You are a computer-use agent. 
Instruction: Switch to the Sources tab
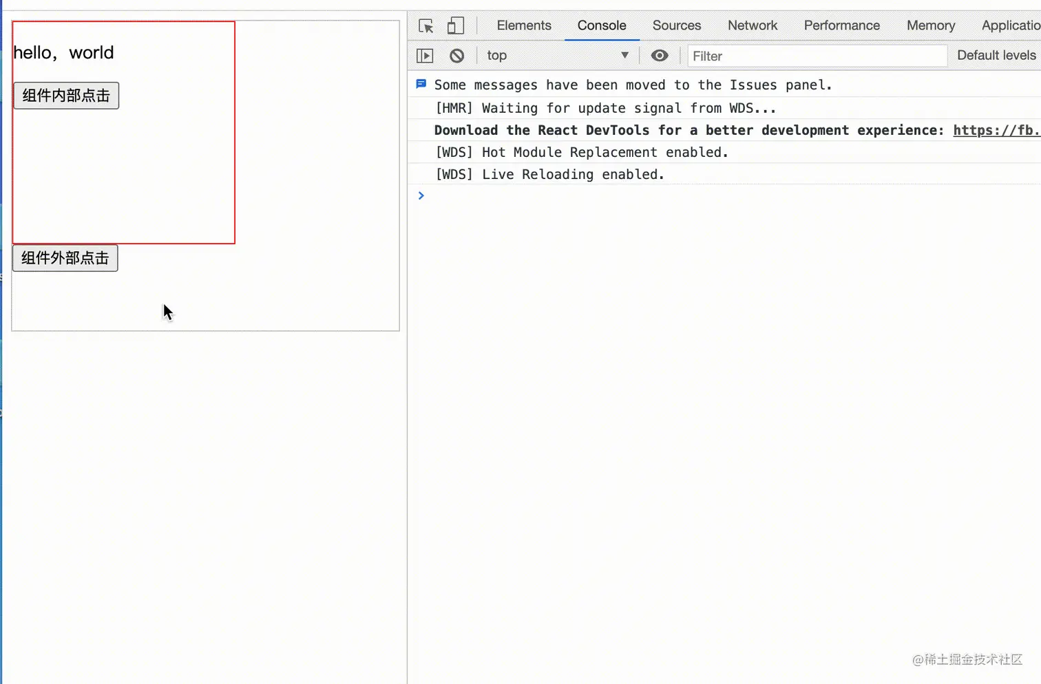(x=677, y=25)
